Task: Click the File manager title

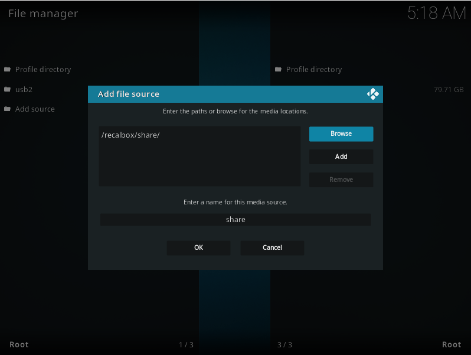Action: [43, 14]
